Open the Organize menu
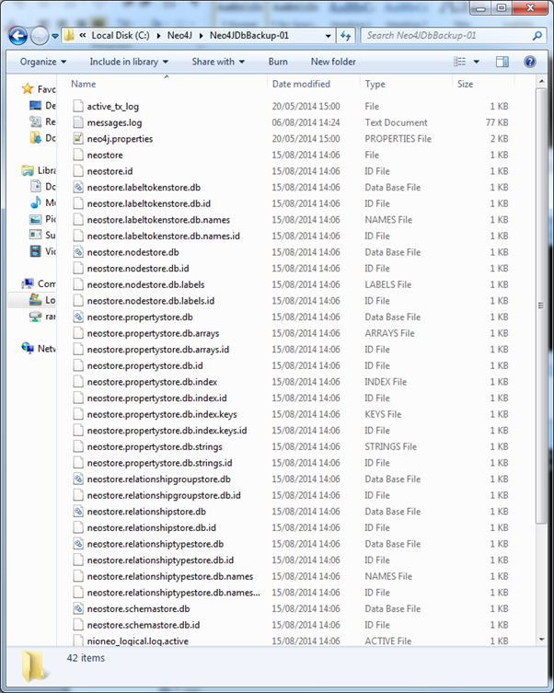Screen dimensions: 554x693 click(43, 62)
